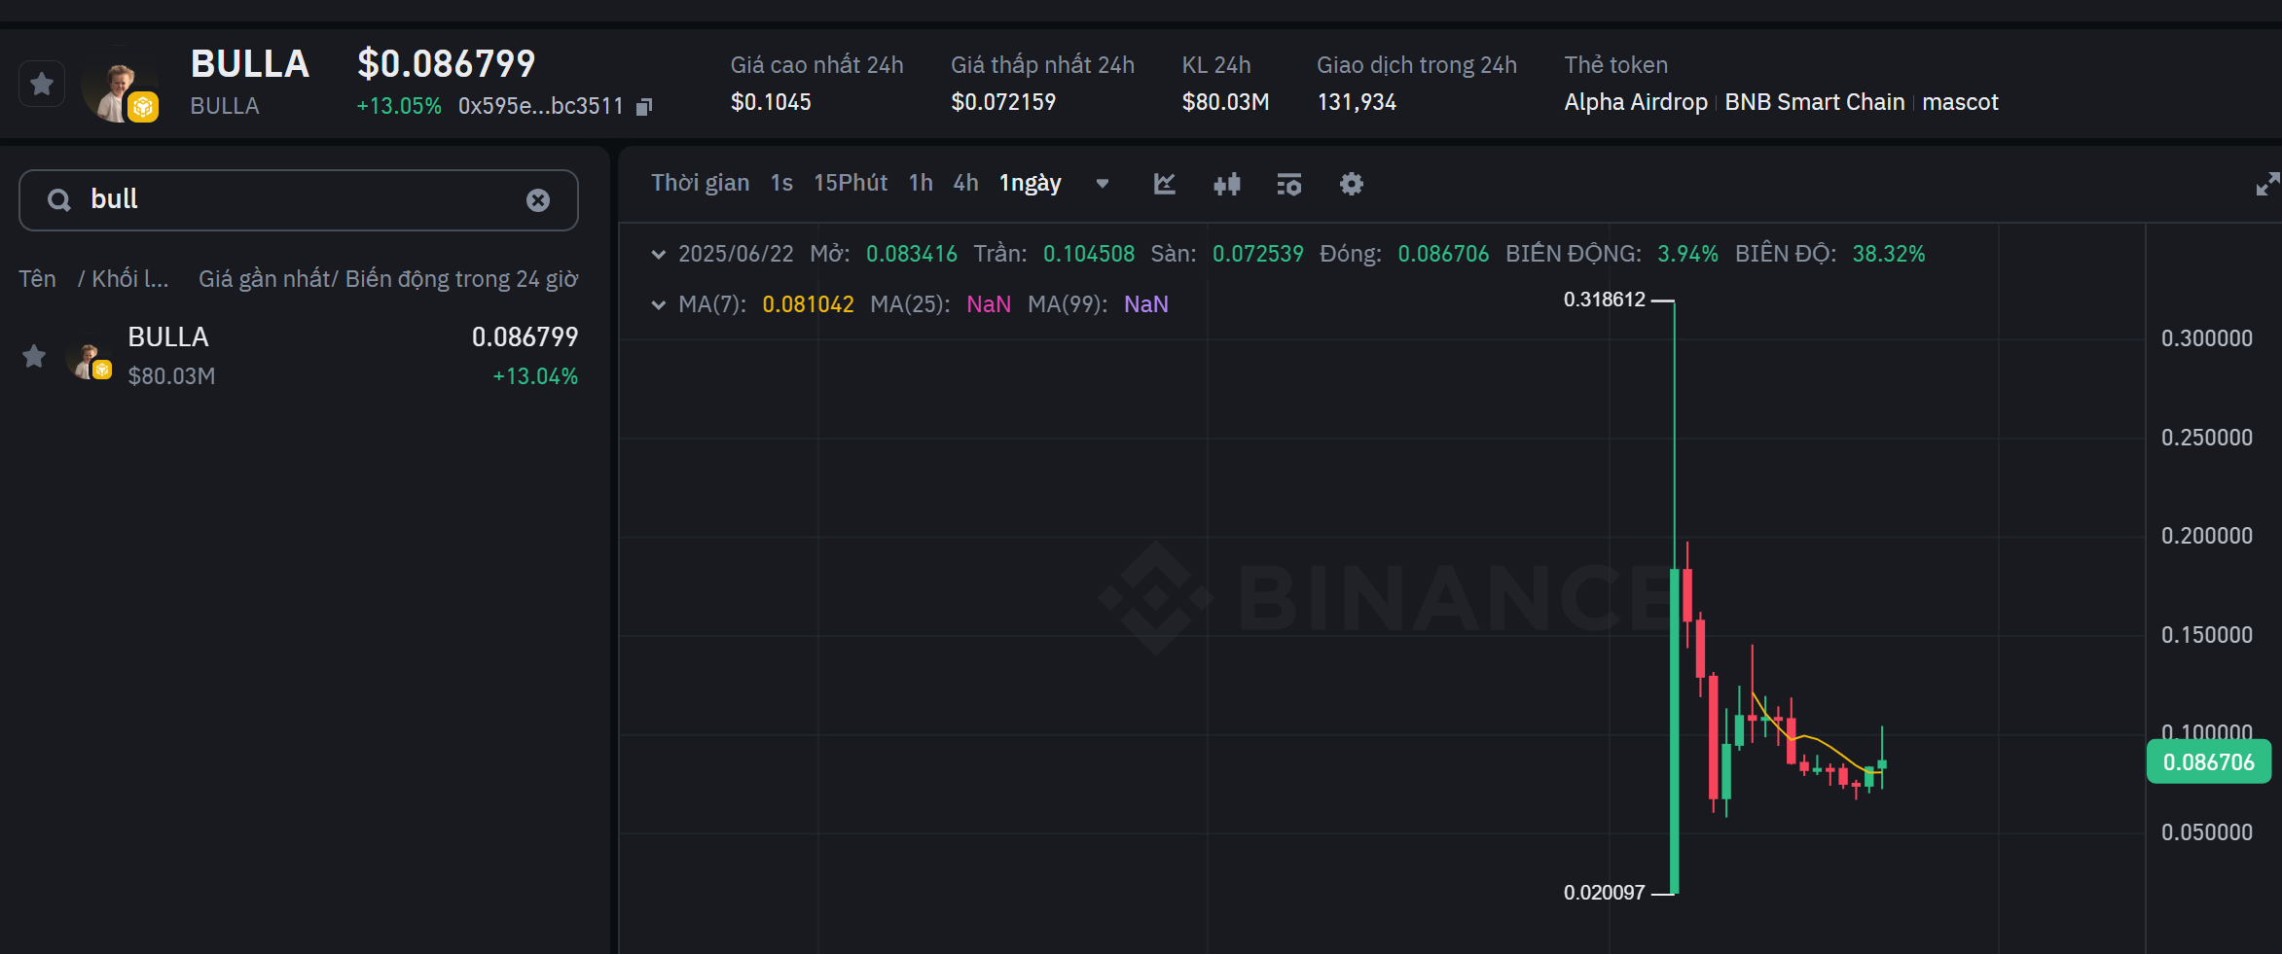This screenshot has height=954, width=2282.
Task: Click the tall green first candlestick
Action: (x=1675, y=729)
